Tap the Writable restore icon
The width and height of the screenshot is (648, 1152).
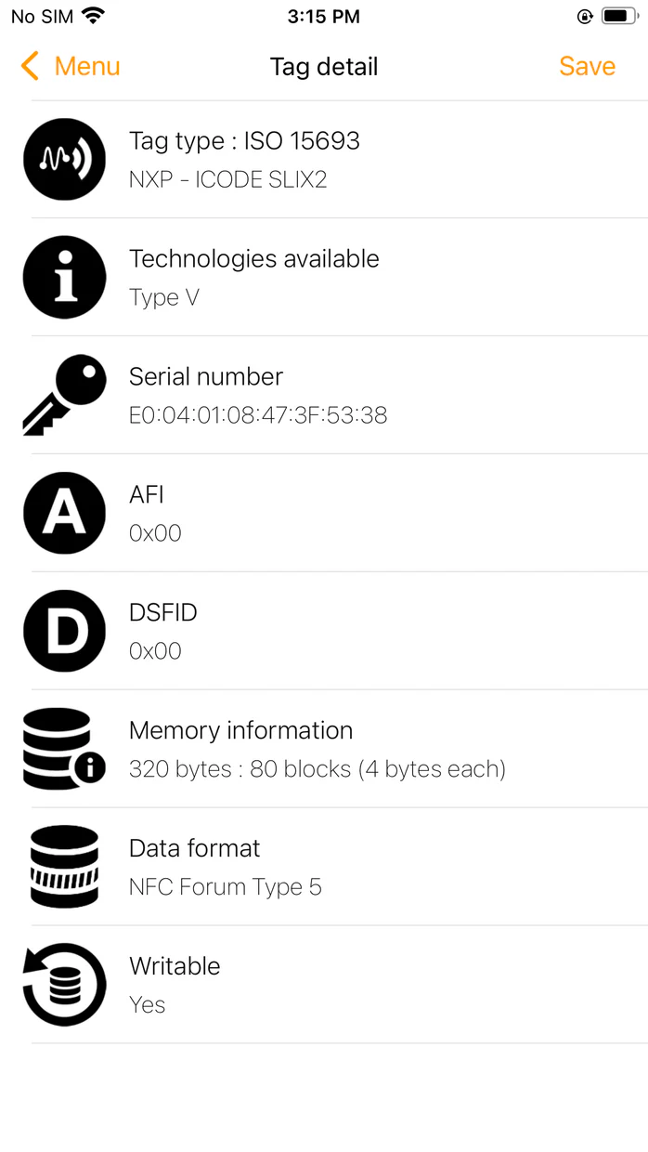click(64, 985)
